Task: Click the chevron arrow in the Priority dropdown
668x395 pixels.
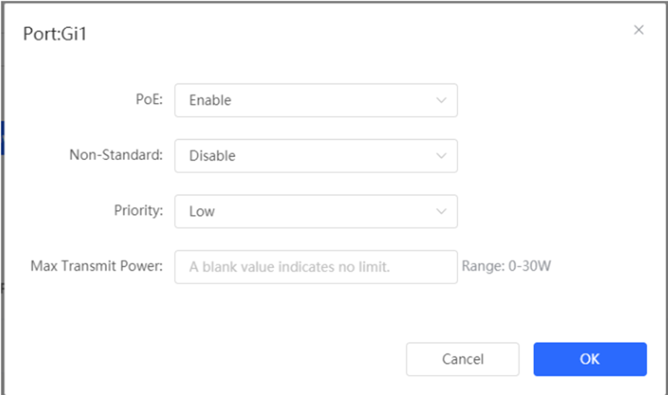Action: point(441,211)
